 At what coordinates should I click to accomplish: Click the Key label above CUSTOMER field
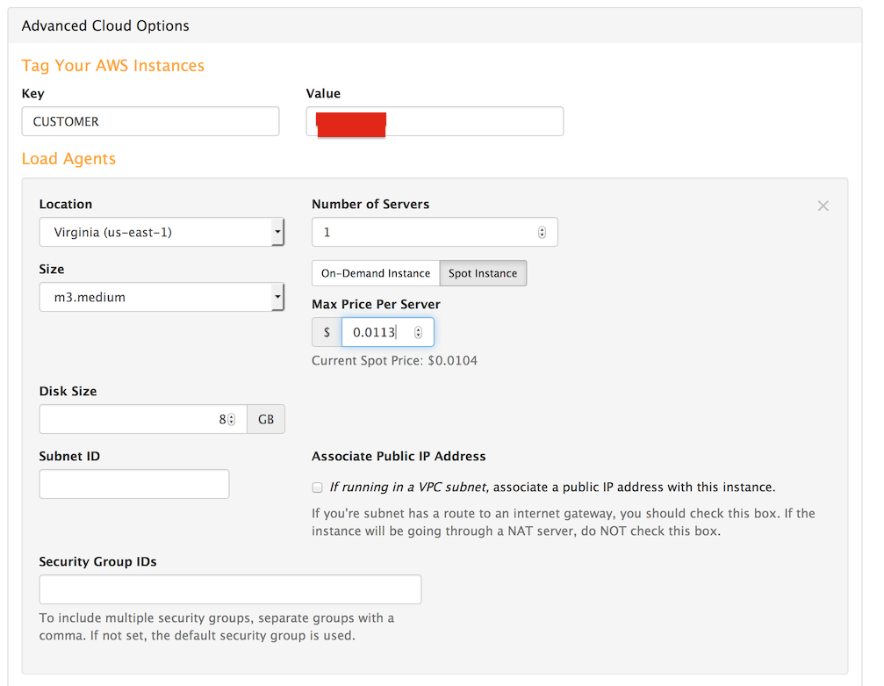click(32, 94)
